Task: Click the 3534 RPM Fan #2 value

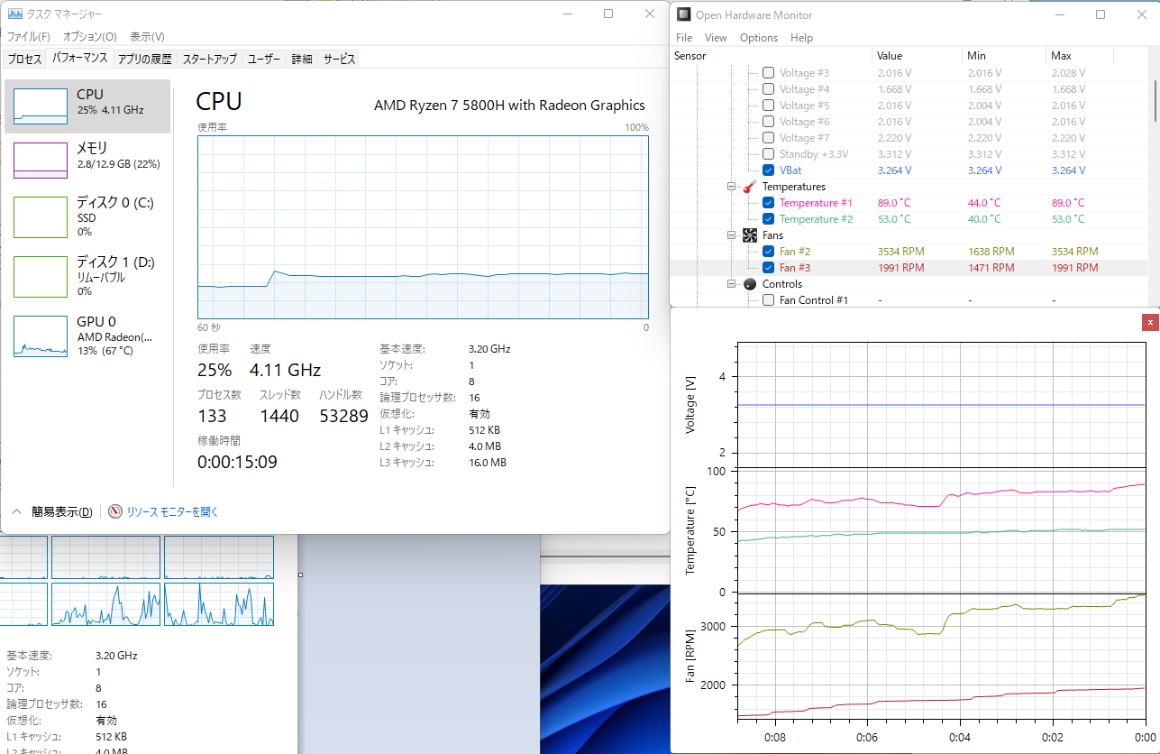Action: click(900, 252)
